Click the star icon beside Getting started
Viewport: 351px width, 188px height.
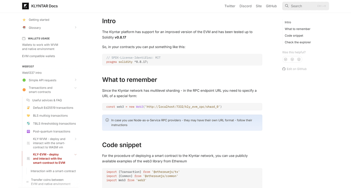(x=24, y=20)
